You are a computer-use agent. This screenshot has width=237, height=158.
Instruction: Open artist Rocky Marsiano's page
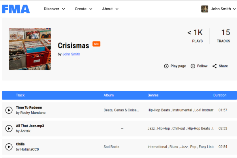[33, 113]
